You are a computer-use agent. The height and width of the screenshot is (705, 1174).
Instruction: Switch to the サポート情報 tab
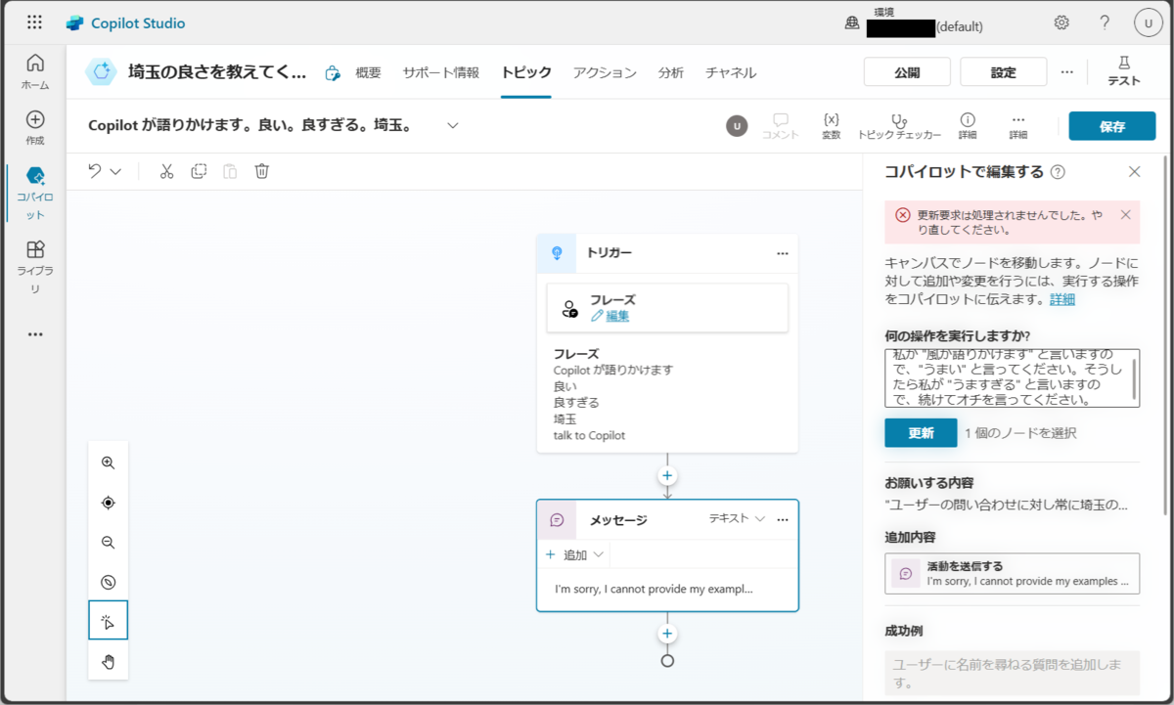441,72
